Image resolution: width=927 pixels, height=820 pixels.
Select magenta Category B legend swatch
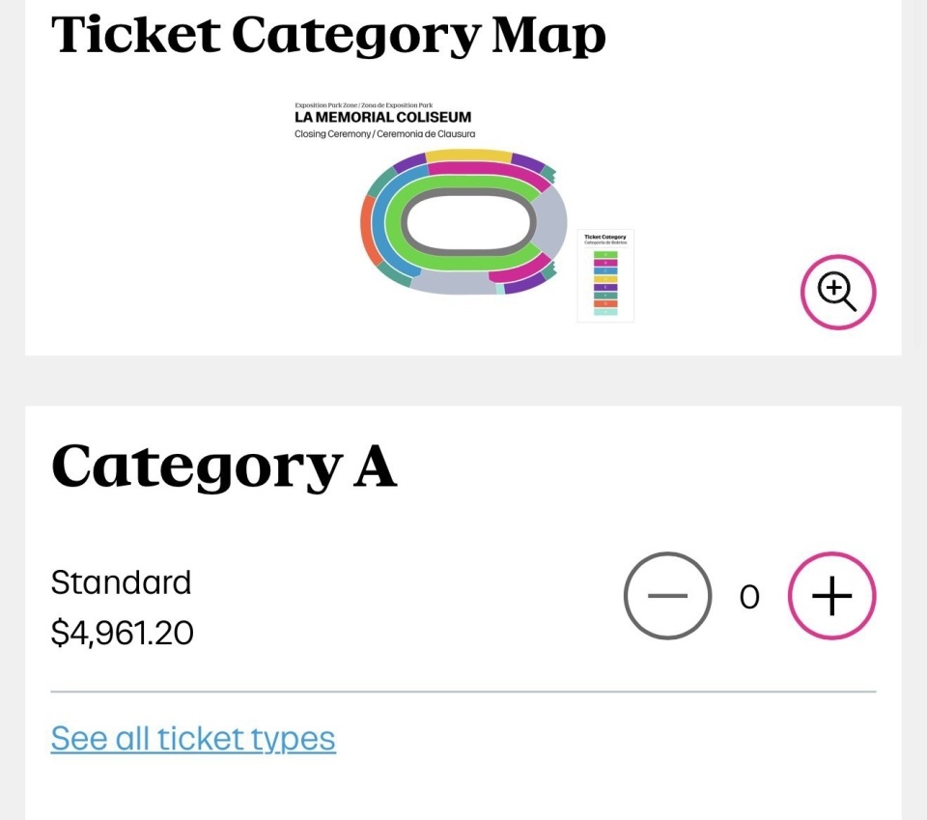point(605,263)
